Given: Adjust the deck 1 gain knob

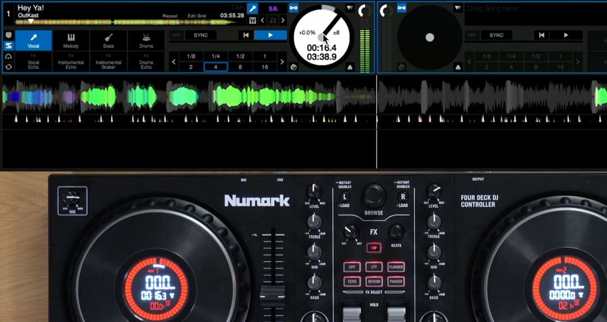Looking at the screenshot, I should pyautogui.click(x=364, y=11).
